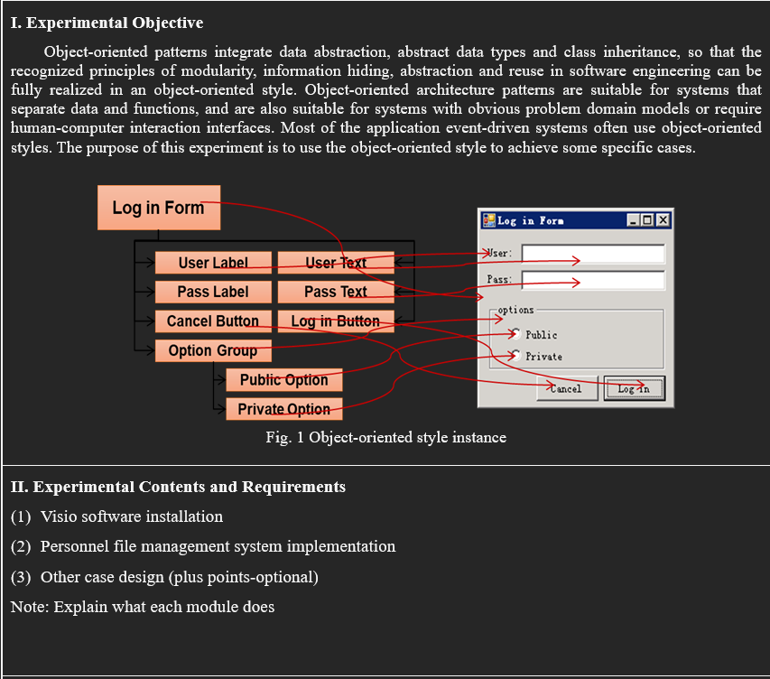This screenshot has width=770, height=679.
Task: Select the Log in Button module box
Action: [336, 321]
